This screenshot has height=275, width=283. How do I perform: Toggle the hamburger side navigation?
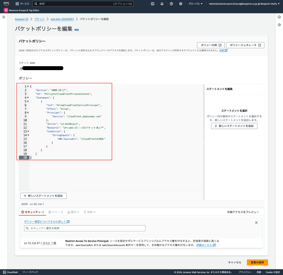[x=4, y=17]
